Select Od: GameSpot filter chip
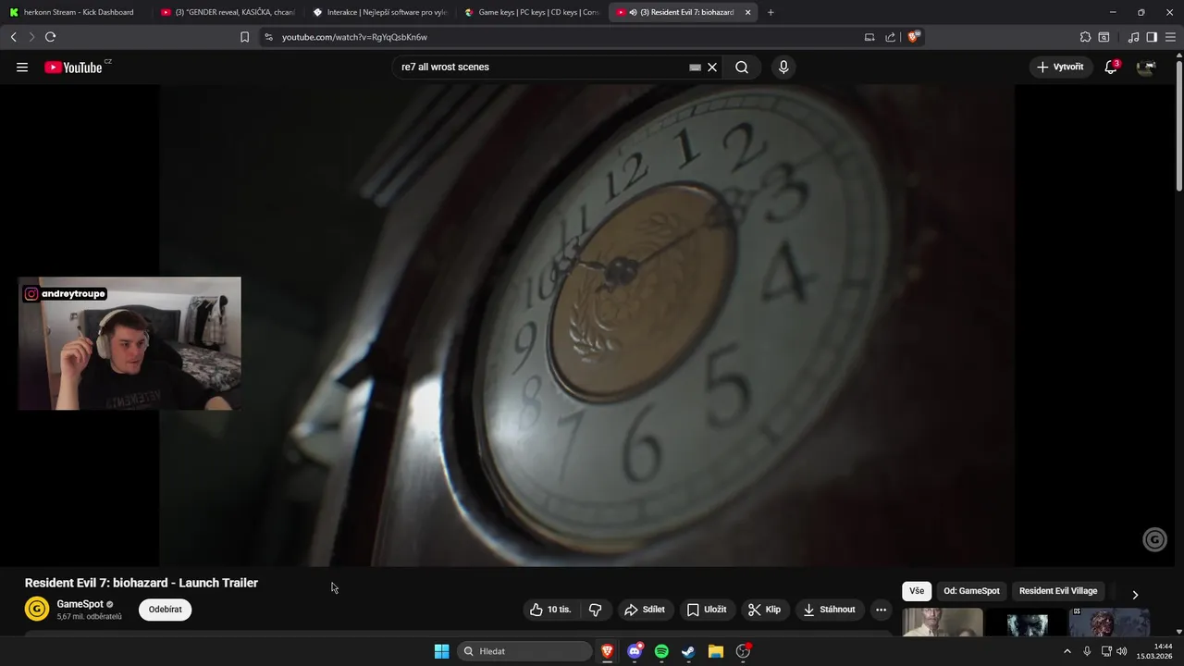 (x=971, y=591)
